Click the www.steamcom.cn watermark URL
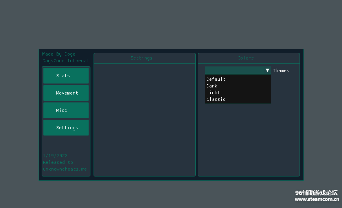342x208 pixels. click(317, 199)
